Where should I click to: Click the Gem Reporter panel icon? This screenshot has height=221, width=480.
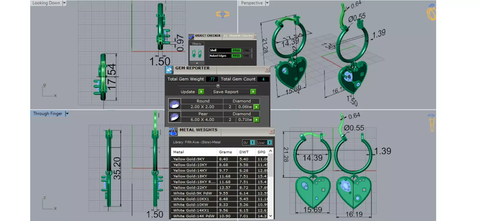tap(169, 70)
